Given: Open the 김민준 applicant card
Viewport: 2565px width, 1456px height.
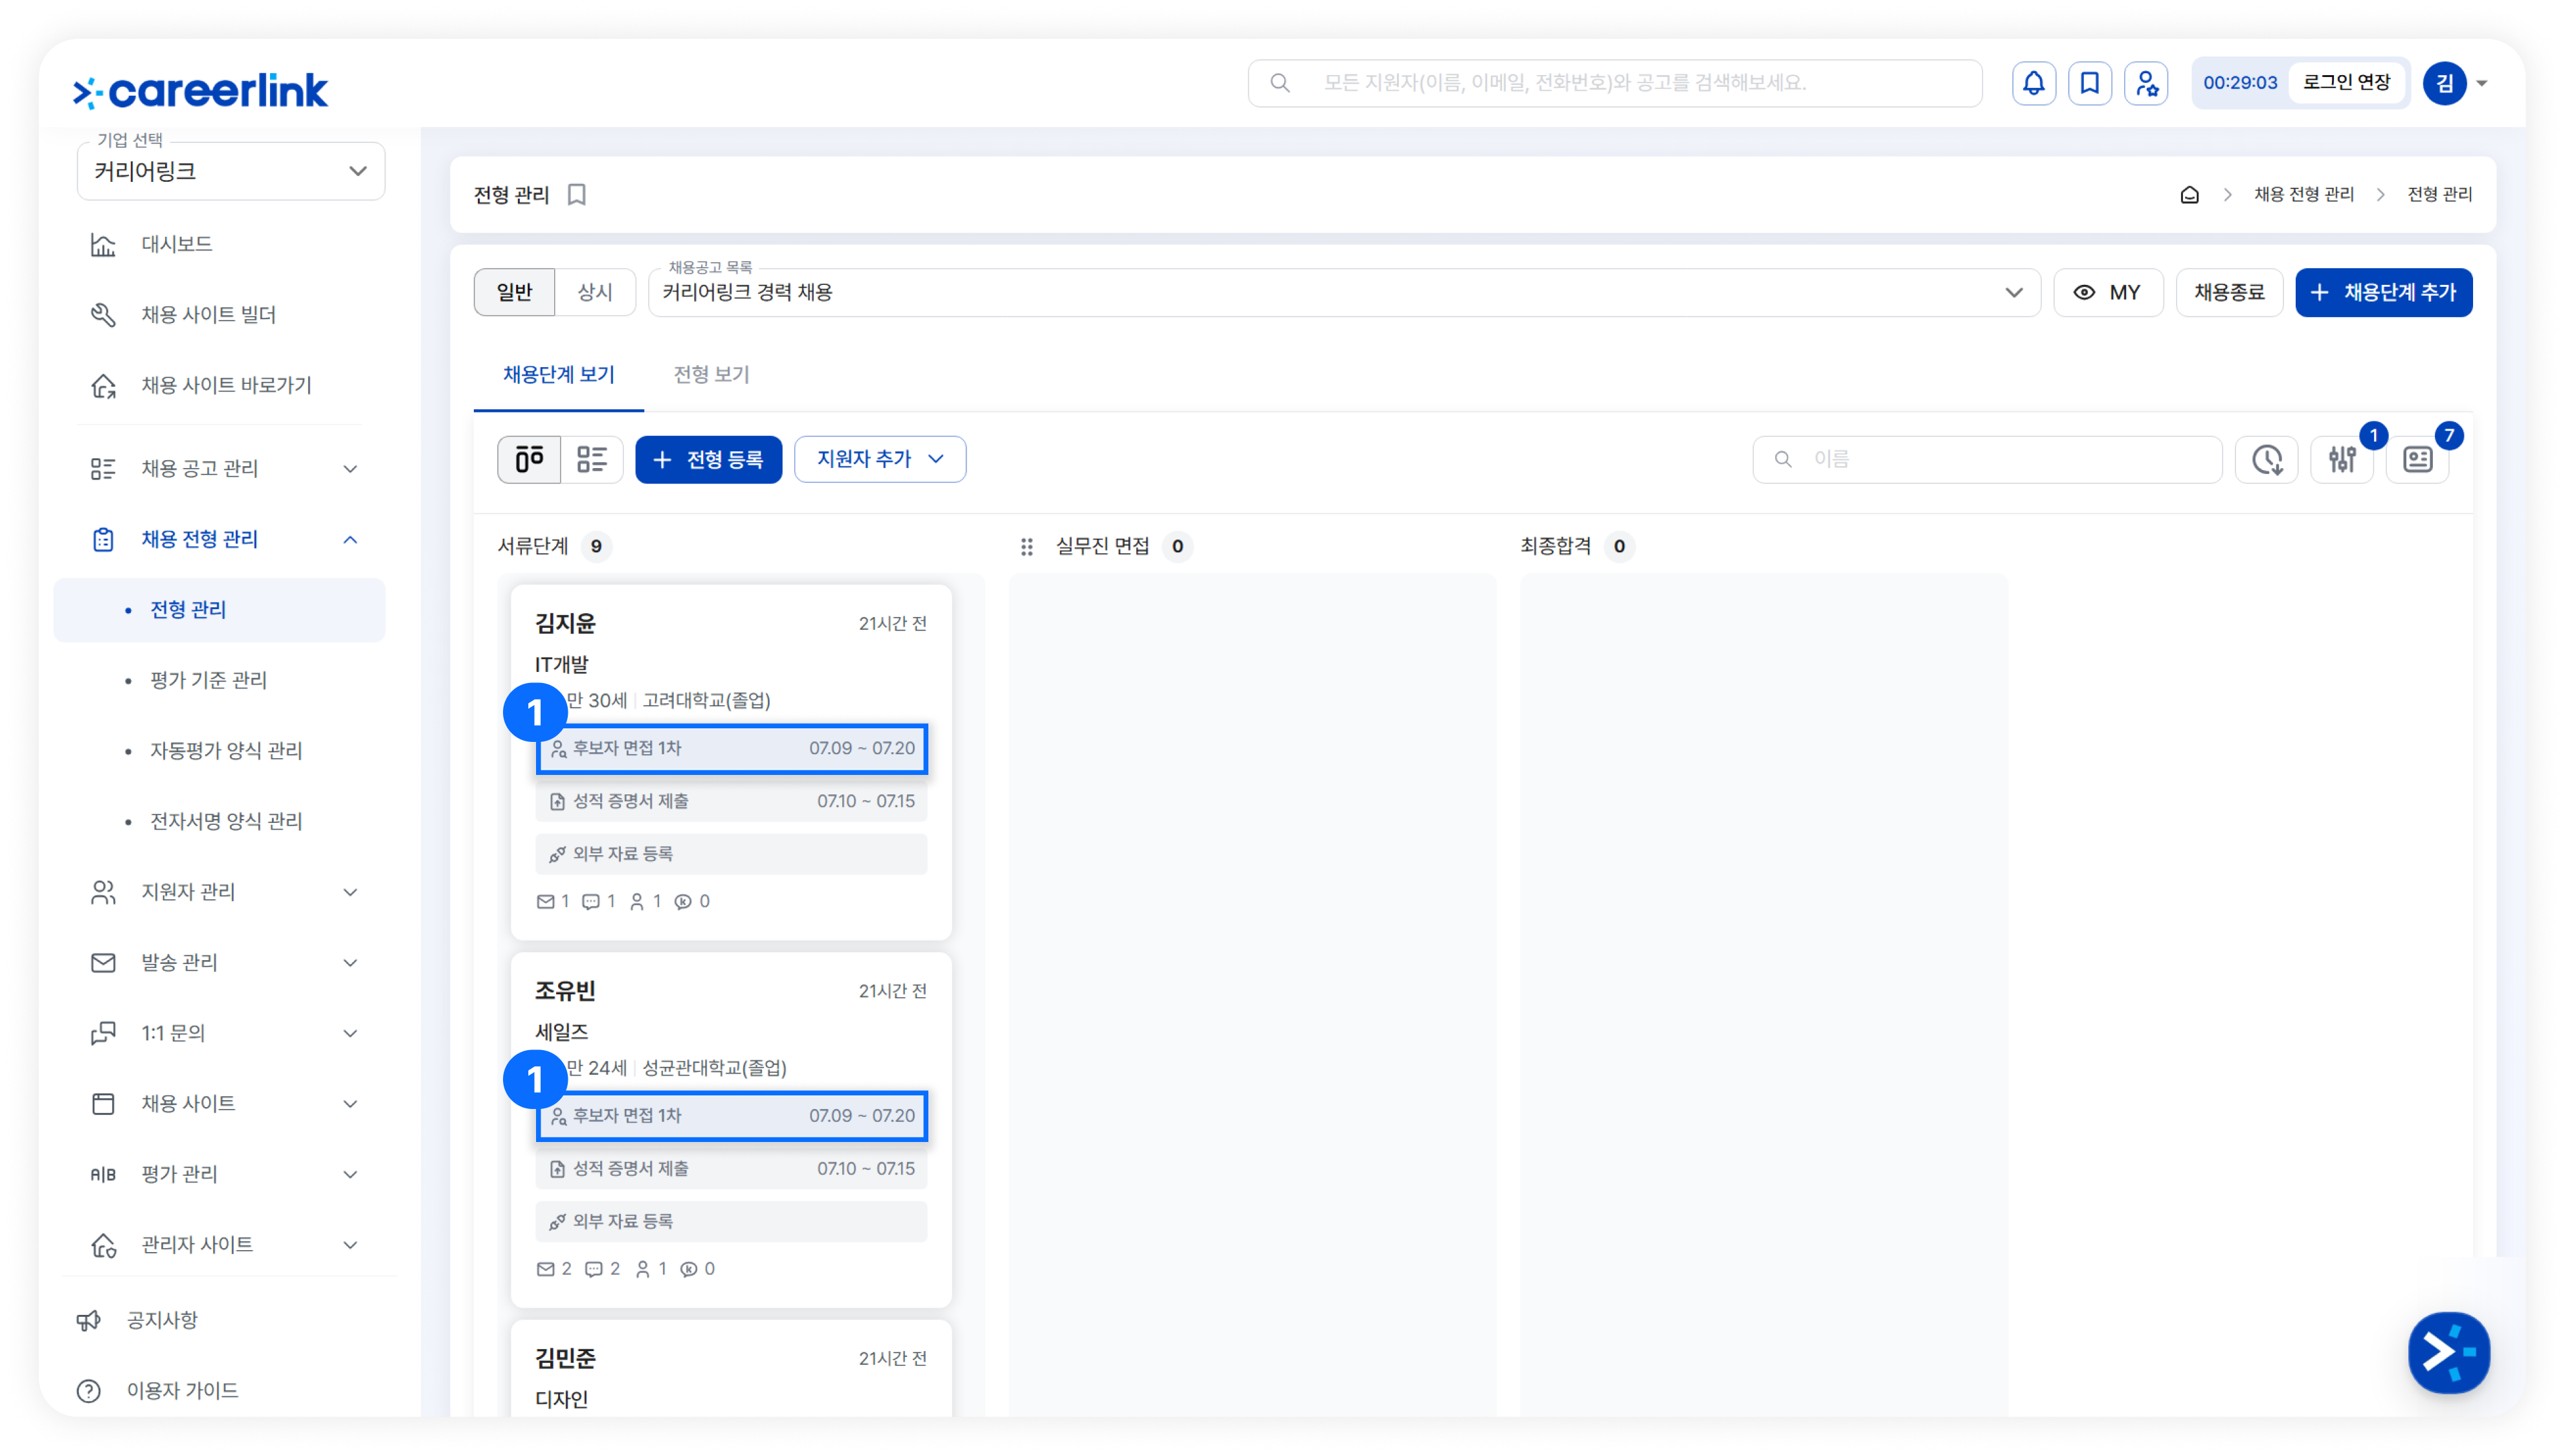Looking at the screenshot, I should (x=731, y=1368).
